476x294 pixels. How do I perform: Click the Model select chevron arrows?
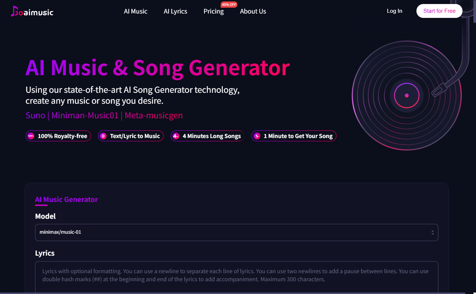click(x=433, y=232)
